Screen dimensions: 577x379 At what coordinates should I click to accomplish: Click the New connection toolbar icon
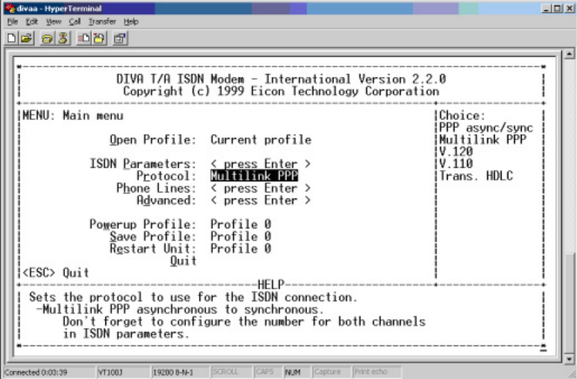[x=11, y=38]
